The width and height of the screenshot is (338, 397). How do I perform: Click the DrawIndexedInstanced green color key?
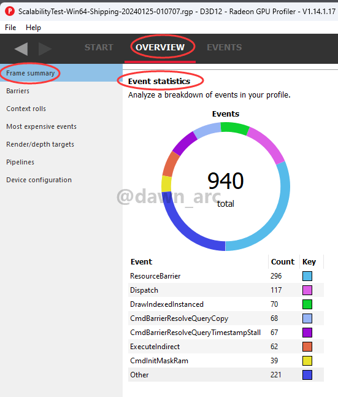(307, 304)
